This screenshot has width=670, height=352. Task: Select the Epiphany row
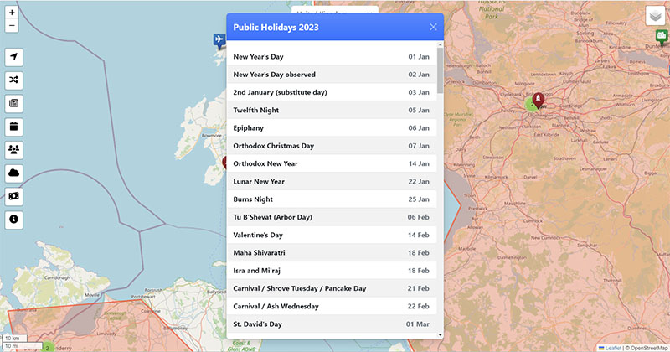(x=332, y=128)
